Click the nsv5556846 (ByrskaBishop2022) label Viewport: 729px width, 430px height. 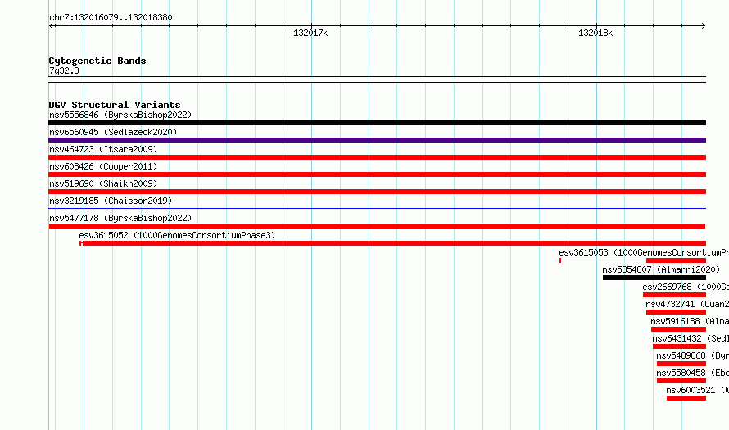(x=120, y=115)
